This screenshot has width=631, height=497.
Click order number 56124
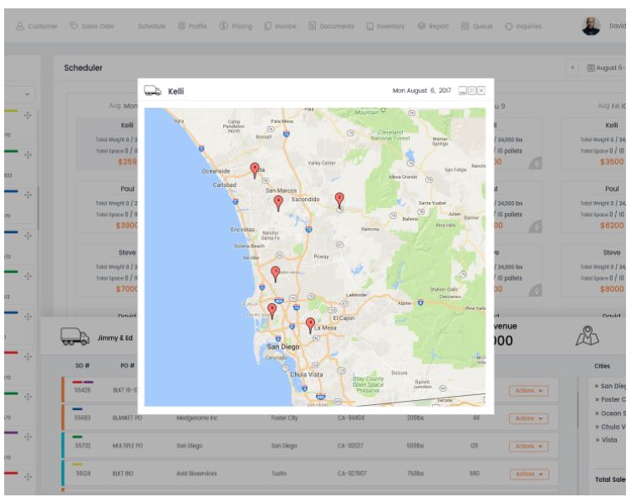[x=83, y=474]
